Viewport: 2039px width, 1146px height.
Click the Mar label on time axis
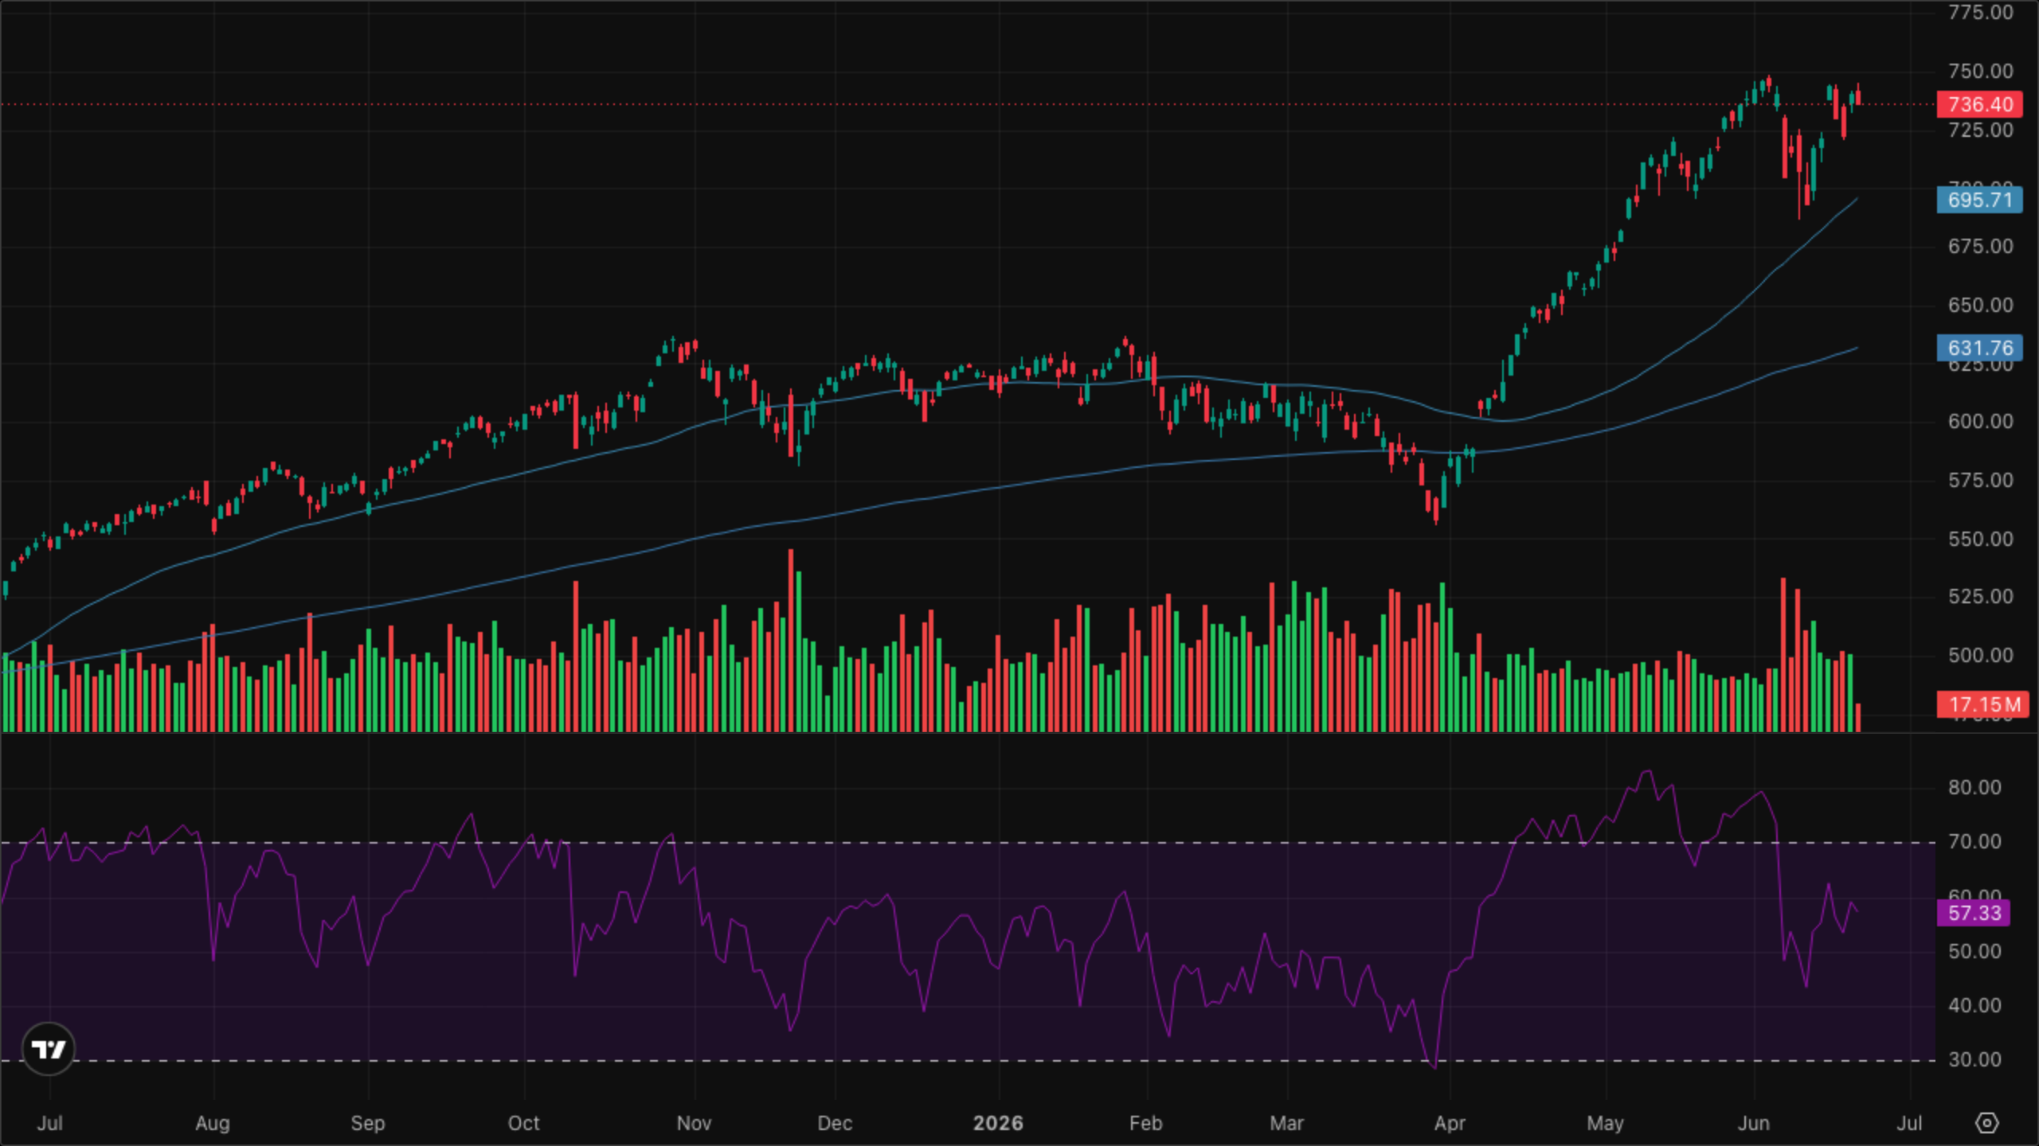point(1286,1123)
